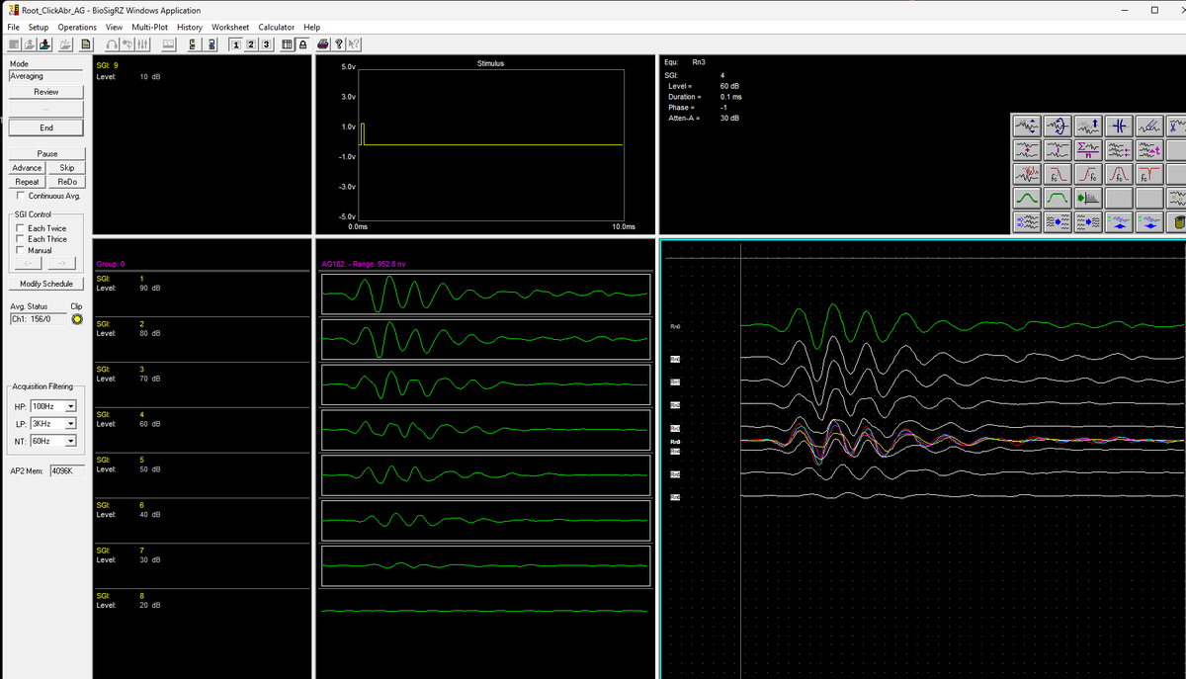Viewport: 1186px width, 679px height.
Task: Click the red noisy waveform icon
Action: pos(1027,174)
